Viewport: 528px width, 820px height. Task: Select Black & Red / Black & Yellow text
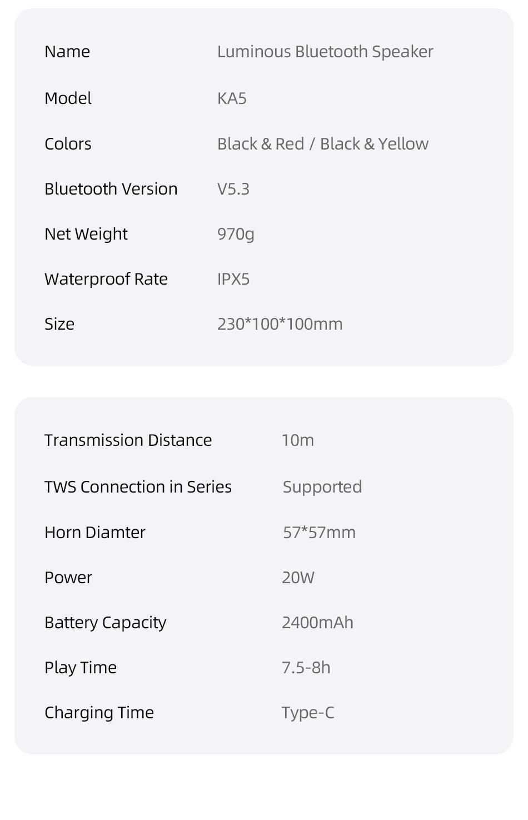point(323,144)
